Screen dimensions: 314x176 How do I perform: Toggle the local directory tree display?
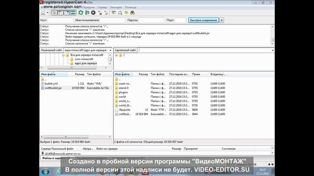click(x=60, y=13)
